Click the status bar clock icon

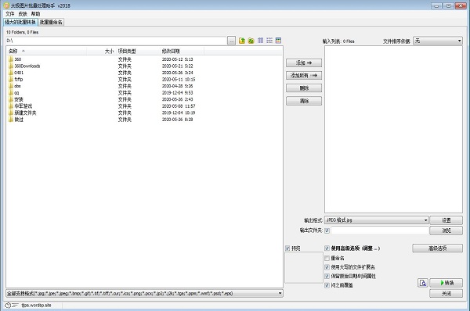pyautogui.click(x=8, y=306)
